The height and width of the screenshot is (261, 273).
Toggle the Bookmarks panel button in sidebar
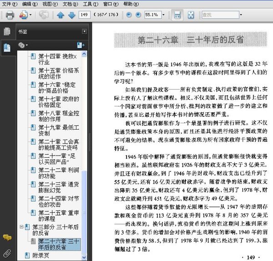pyautogui.click(x=7, y=47)
